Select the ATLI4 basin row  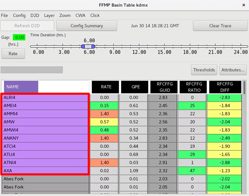(x=45, y=154)
